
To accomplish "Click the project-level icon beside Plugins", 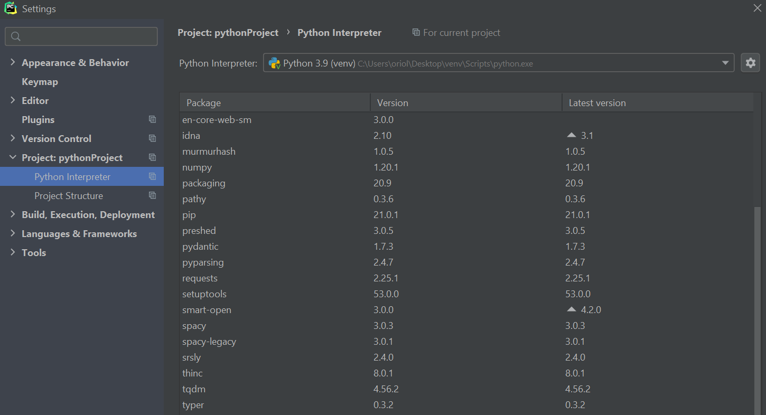I will 152,119.
